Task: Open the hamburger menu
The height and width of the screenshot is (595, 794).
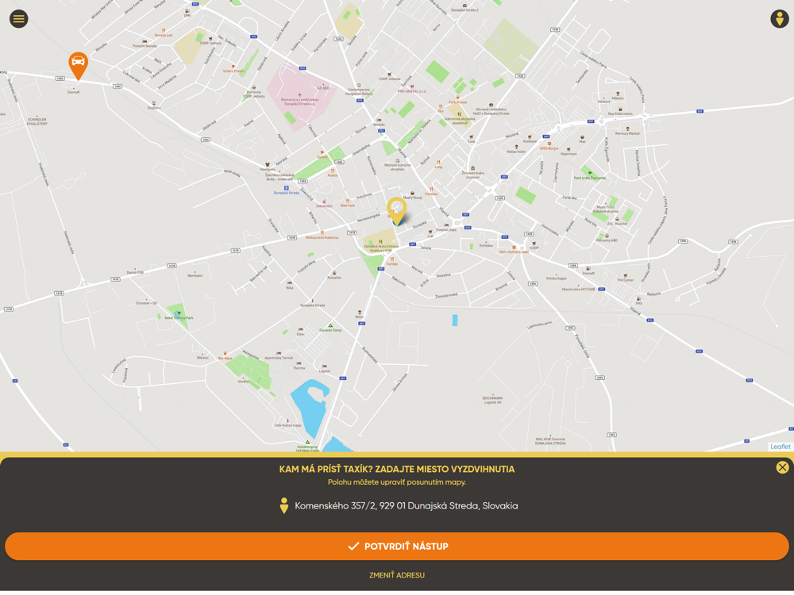Action: [19, 19]
